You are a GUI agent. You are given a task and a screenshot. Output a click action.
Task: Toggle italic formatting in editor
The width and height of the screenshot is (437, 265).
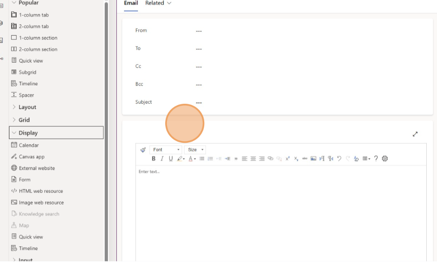(x=162, y=158)
